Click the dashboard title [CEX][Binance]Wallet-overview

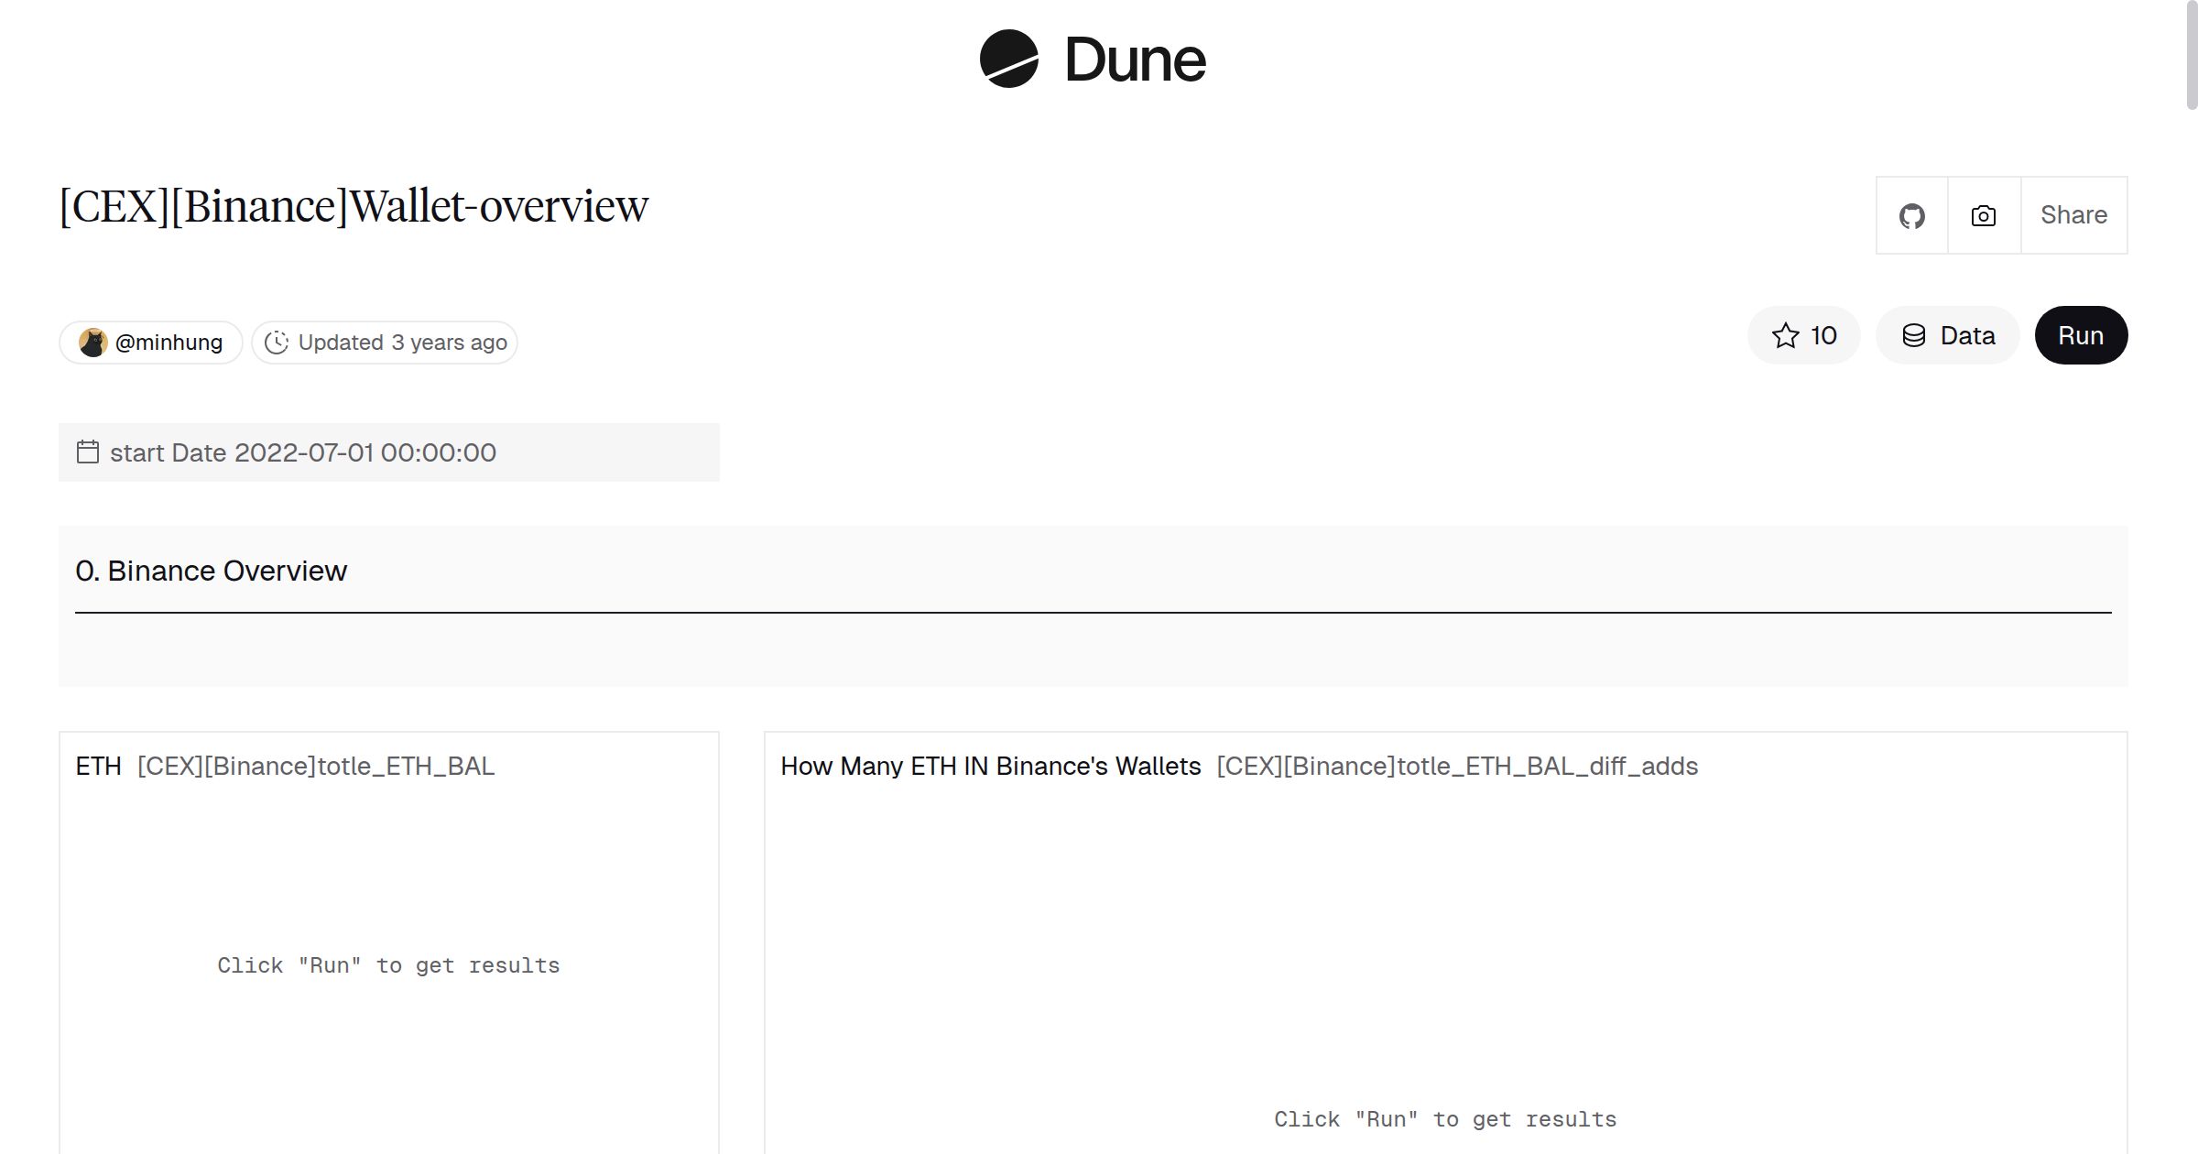tap(353, 205)
